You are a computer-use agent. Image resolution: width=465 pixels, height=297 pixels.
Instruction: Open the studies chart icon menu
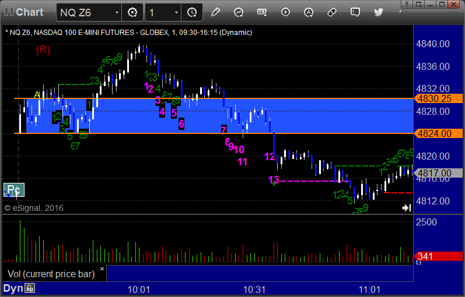[x=239, y=12]
